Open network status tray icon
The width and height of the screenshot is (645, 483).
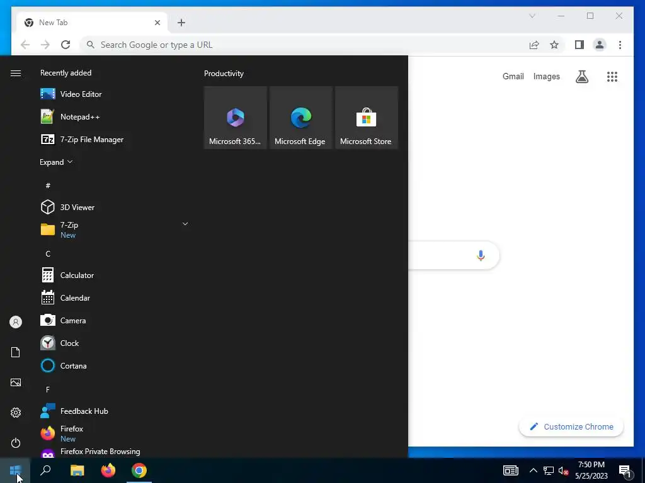(x=549, y=470)
